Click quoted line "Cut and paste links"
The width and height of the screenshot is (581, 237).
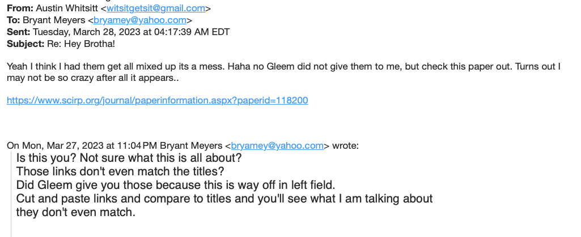coord(224,199)
